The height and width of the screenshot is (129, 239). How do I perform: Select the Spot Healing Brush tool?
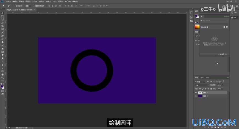pyautogui.click(x=2, y=36)
